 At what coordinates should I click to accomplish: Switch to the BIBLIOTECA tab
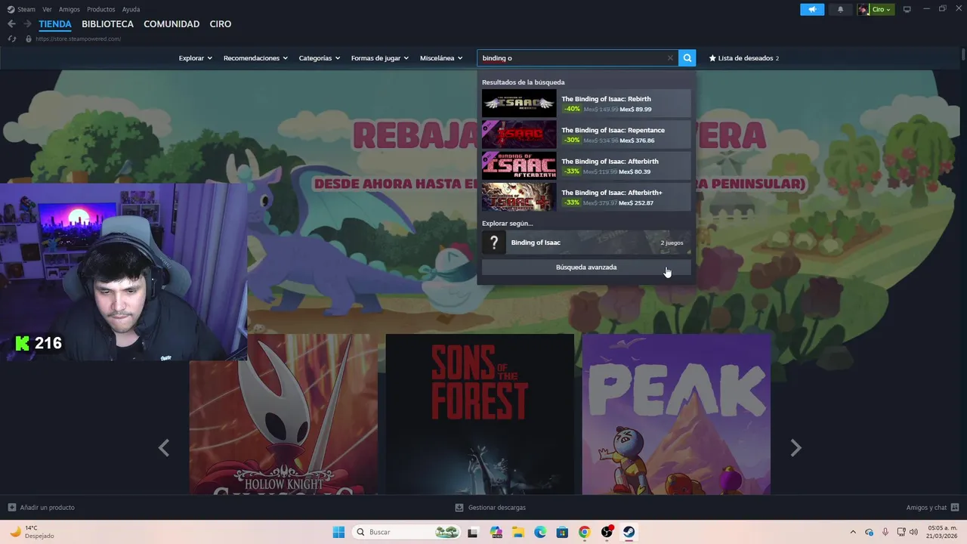[107, 24]
